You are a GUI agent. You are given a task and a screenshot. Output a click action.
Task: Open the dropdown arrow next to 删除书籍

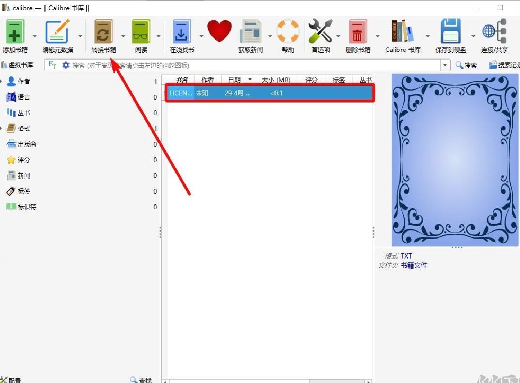[377, 36]
